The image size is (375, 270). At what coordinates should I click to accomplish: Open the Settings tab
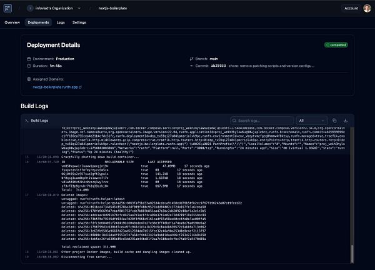[79, 22]
